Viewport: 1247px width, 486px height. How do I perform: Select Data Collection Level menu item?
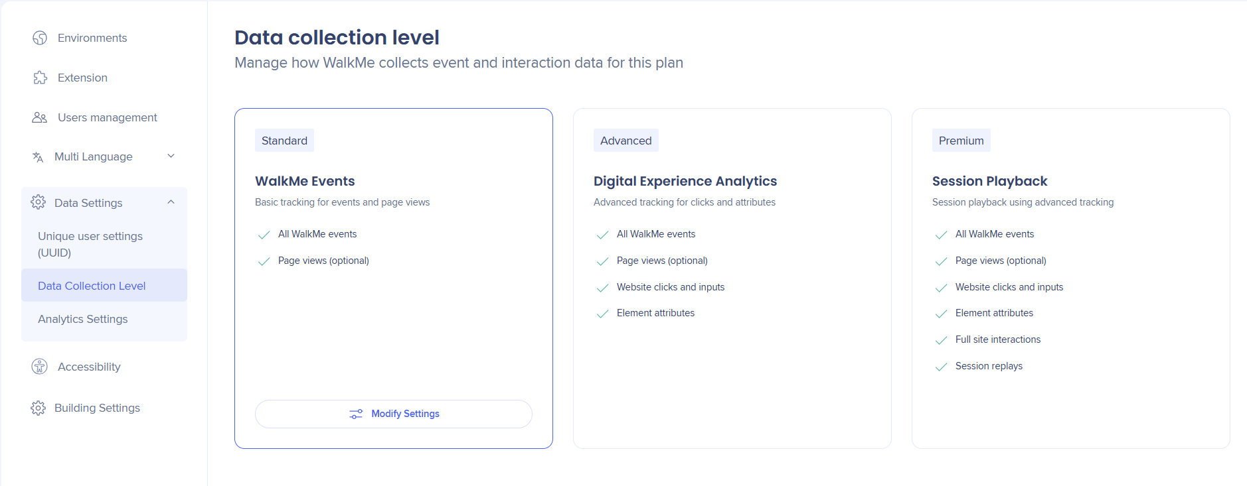point(92,286)
